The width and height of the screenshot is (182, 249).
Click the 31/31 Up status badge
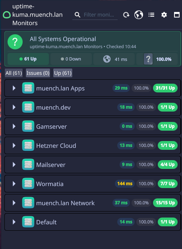click(165, 88)
